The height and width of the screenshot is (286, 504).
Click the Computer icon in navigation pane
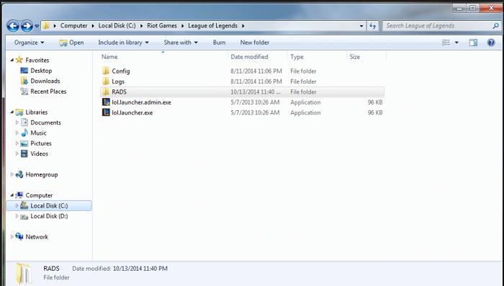pos(19,195)
